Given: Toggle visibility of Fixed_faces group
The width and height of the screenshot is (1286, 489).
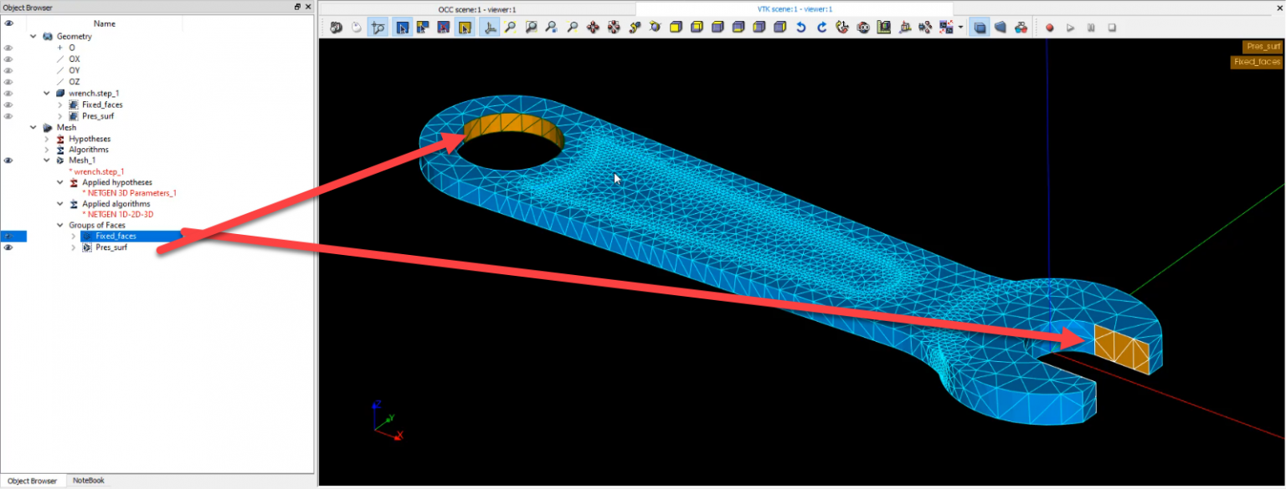Looking at the screenshot, I should click(x=9, y=236).
